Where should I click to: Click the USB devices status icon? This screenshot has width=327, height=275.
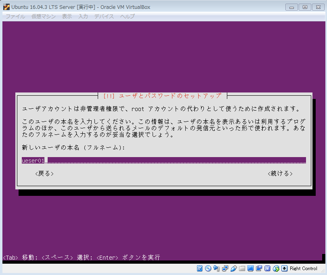point(234,269)
